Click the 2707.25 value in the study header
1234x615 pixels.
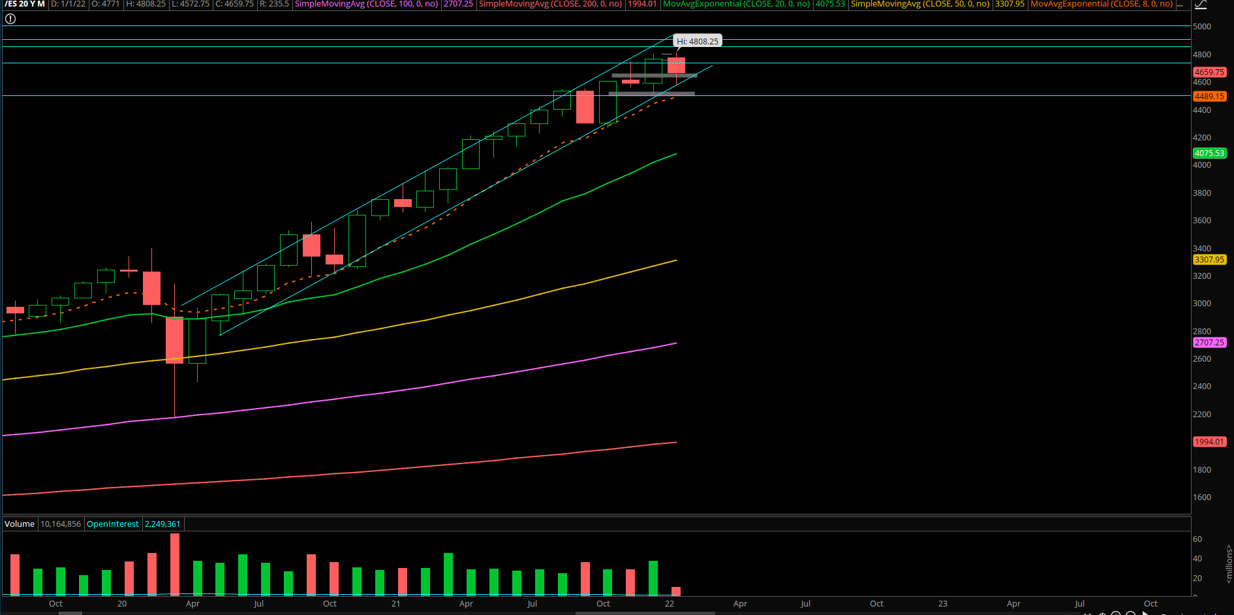458,4
